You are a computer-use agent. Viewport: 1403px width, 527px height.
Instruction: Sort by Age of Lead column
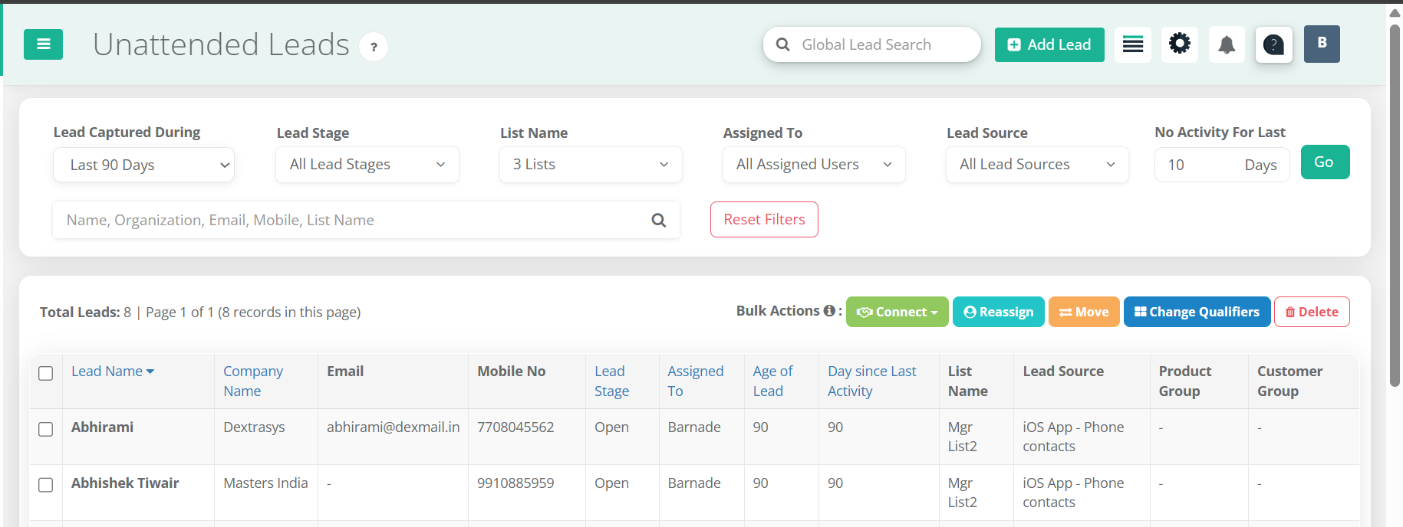772,381
